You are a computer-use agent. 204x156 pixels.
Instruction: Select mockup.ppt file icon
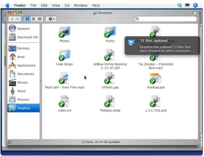tap(155, 78)
